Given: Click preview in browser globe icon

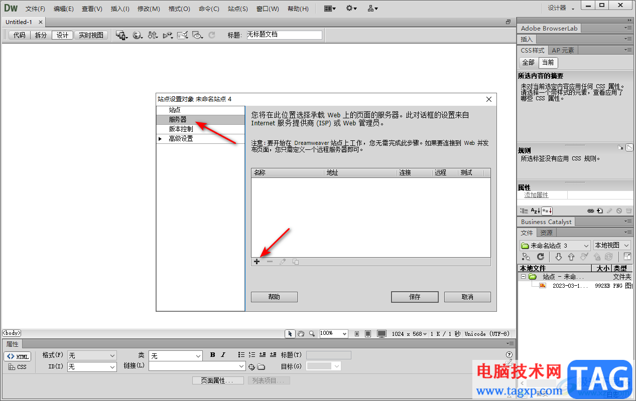Looking at the screenshot, I should coord(138,35).
